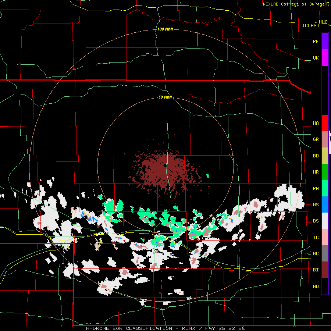Click the BD legend label
Screen dimensions: 331x331
[316, 156]
